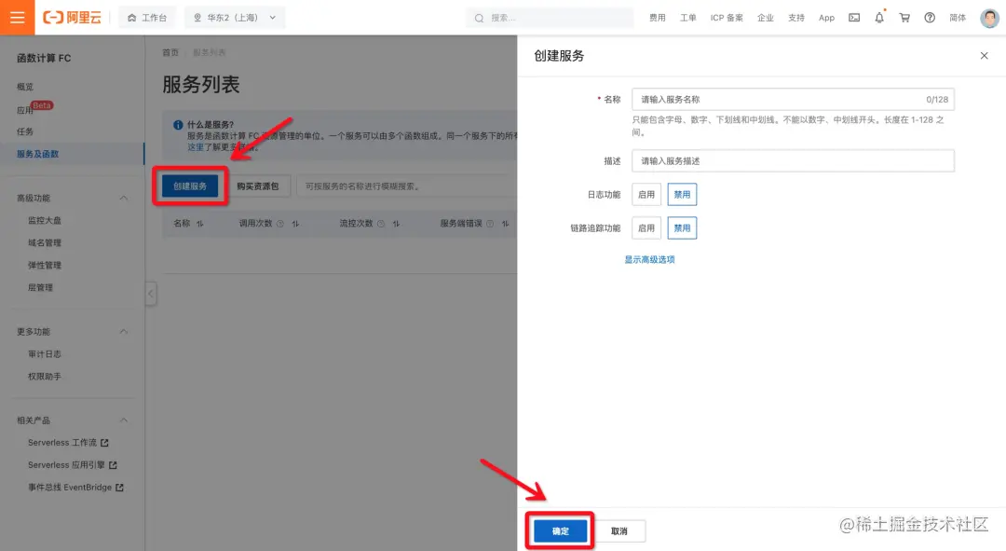The width and height of the screenshot is (1006, 551).
Task: Open 支持 in the top bar
Action: (x=796, y=18)
